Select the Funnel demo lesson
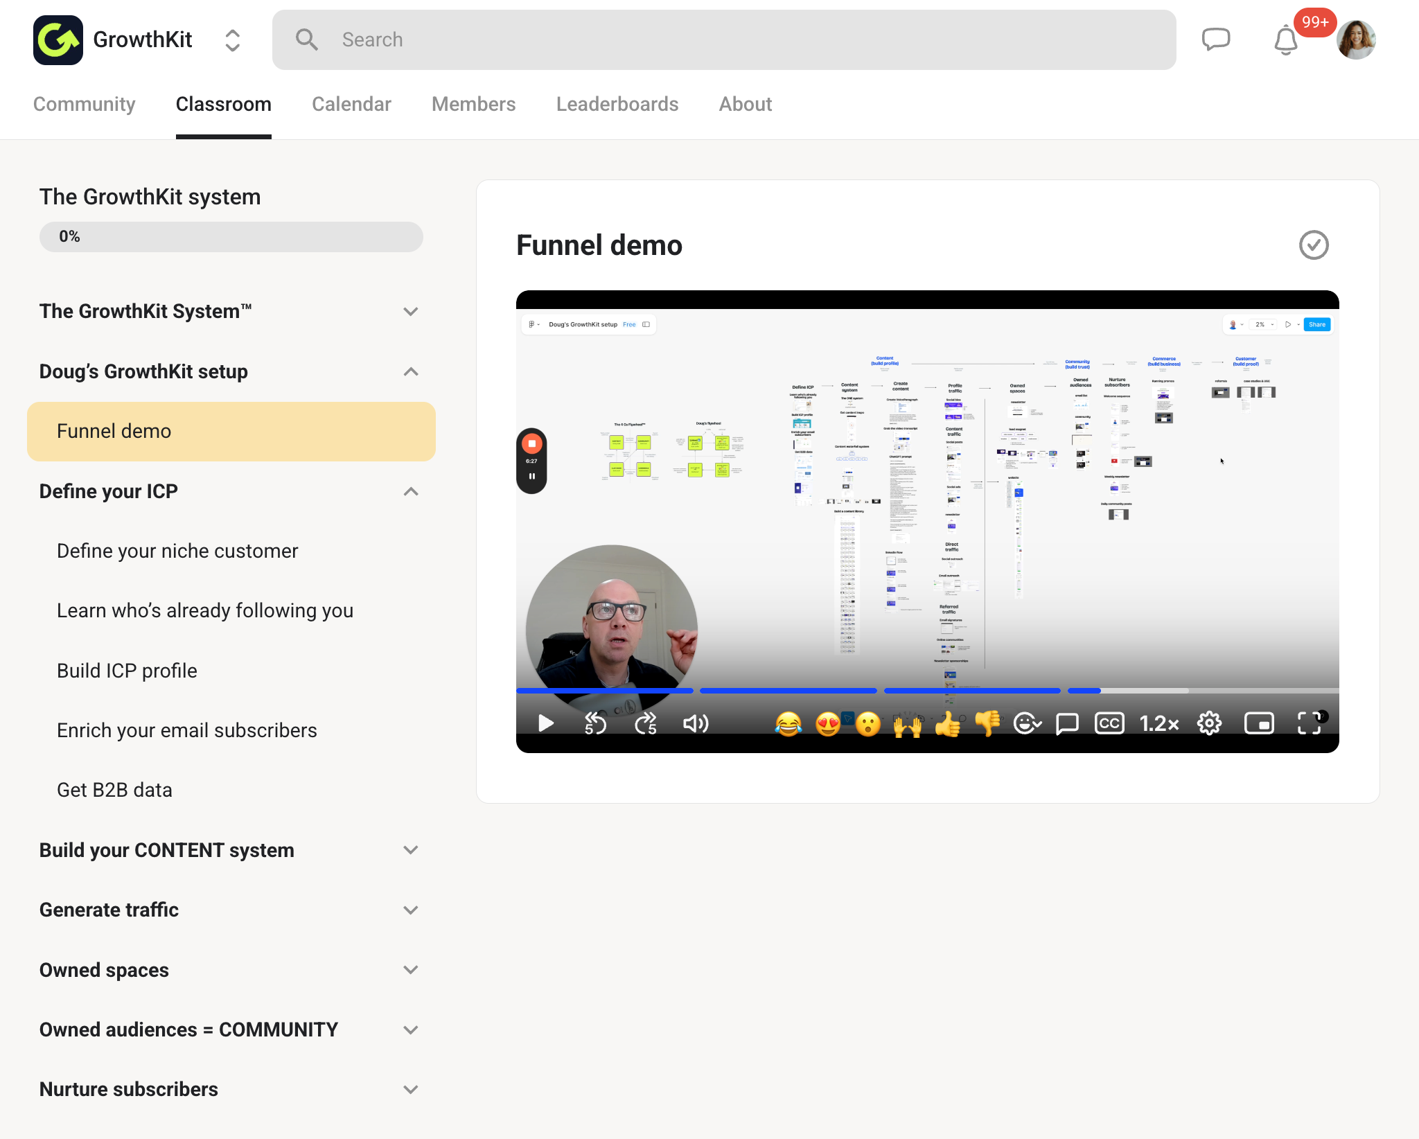1419x1139 pixels. click(231, 432)
